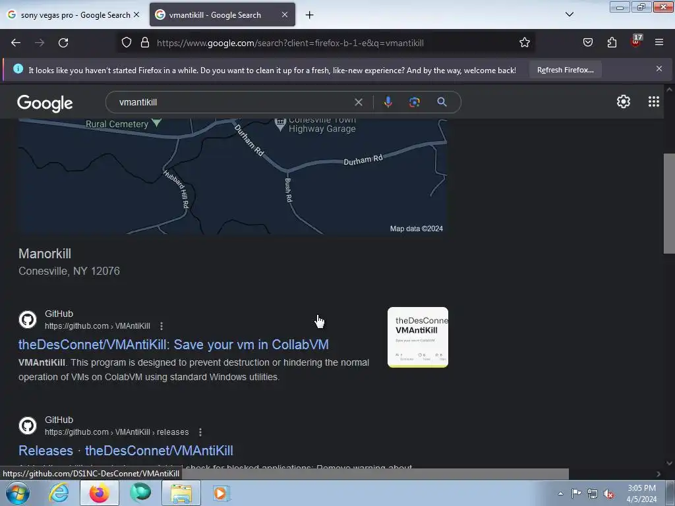675x506 pixels.
Task: Open the media player taskbar icon
Action: (221, 493)
